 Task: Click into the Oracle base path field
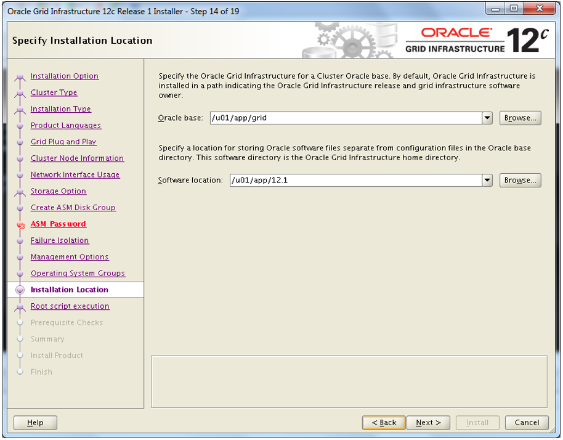pos(346,118)
